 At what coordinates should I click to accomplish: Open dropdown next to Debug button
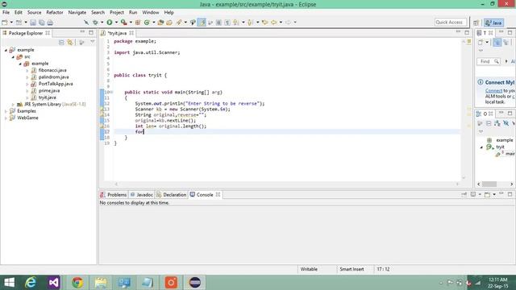[x=102, y=23]
